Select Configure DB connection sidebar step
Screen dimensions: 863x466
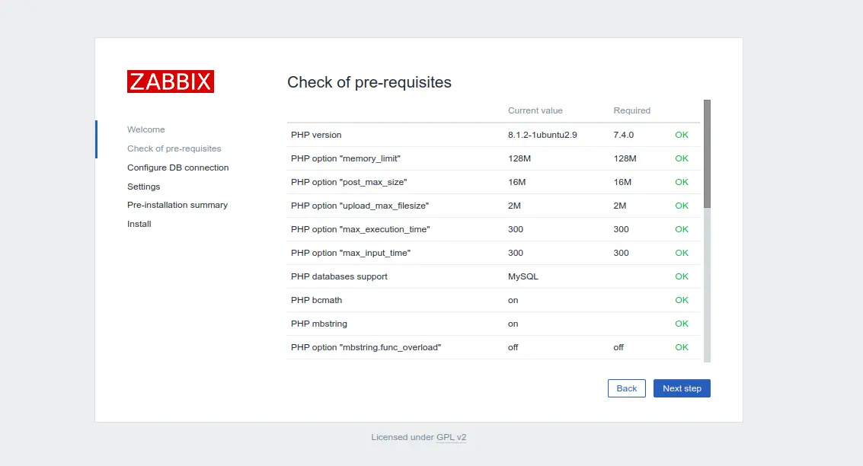[x=177, y=168]
